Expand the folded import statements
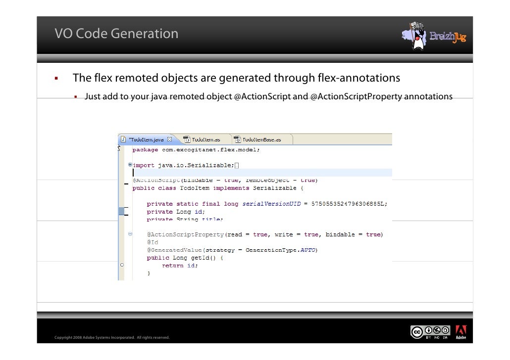This screenshot has height=360, width=510. pyautogui.click(x=130, y=165)
